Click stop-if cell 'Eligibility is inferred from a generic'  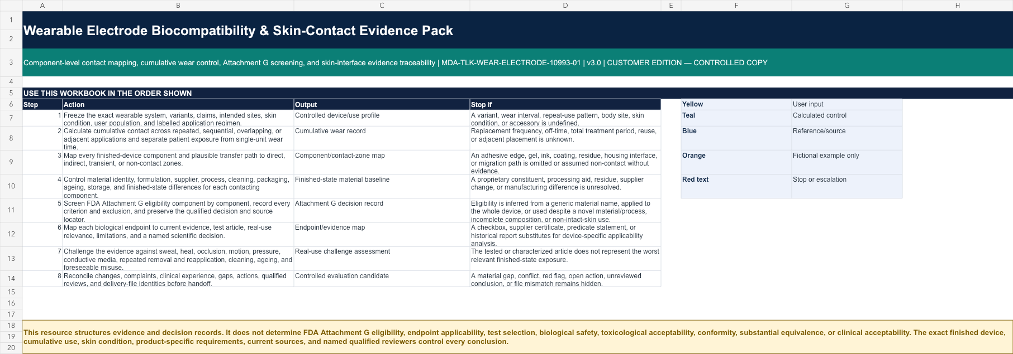point(565,210)
